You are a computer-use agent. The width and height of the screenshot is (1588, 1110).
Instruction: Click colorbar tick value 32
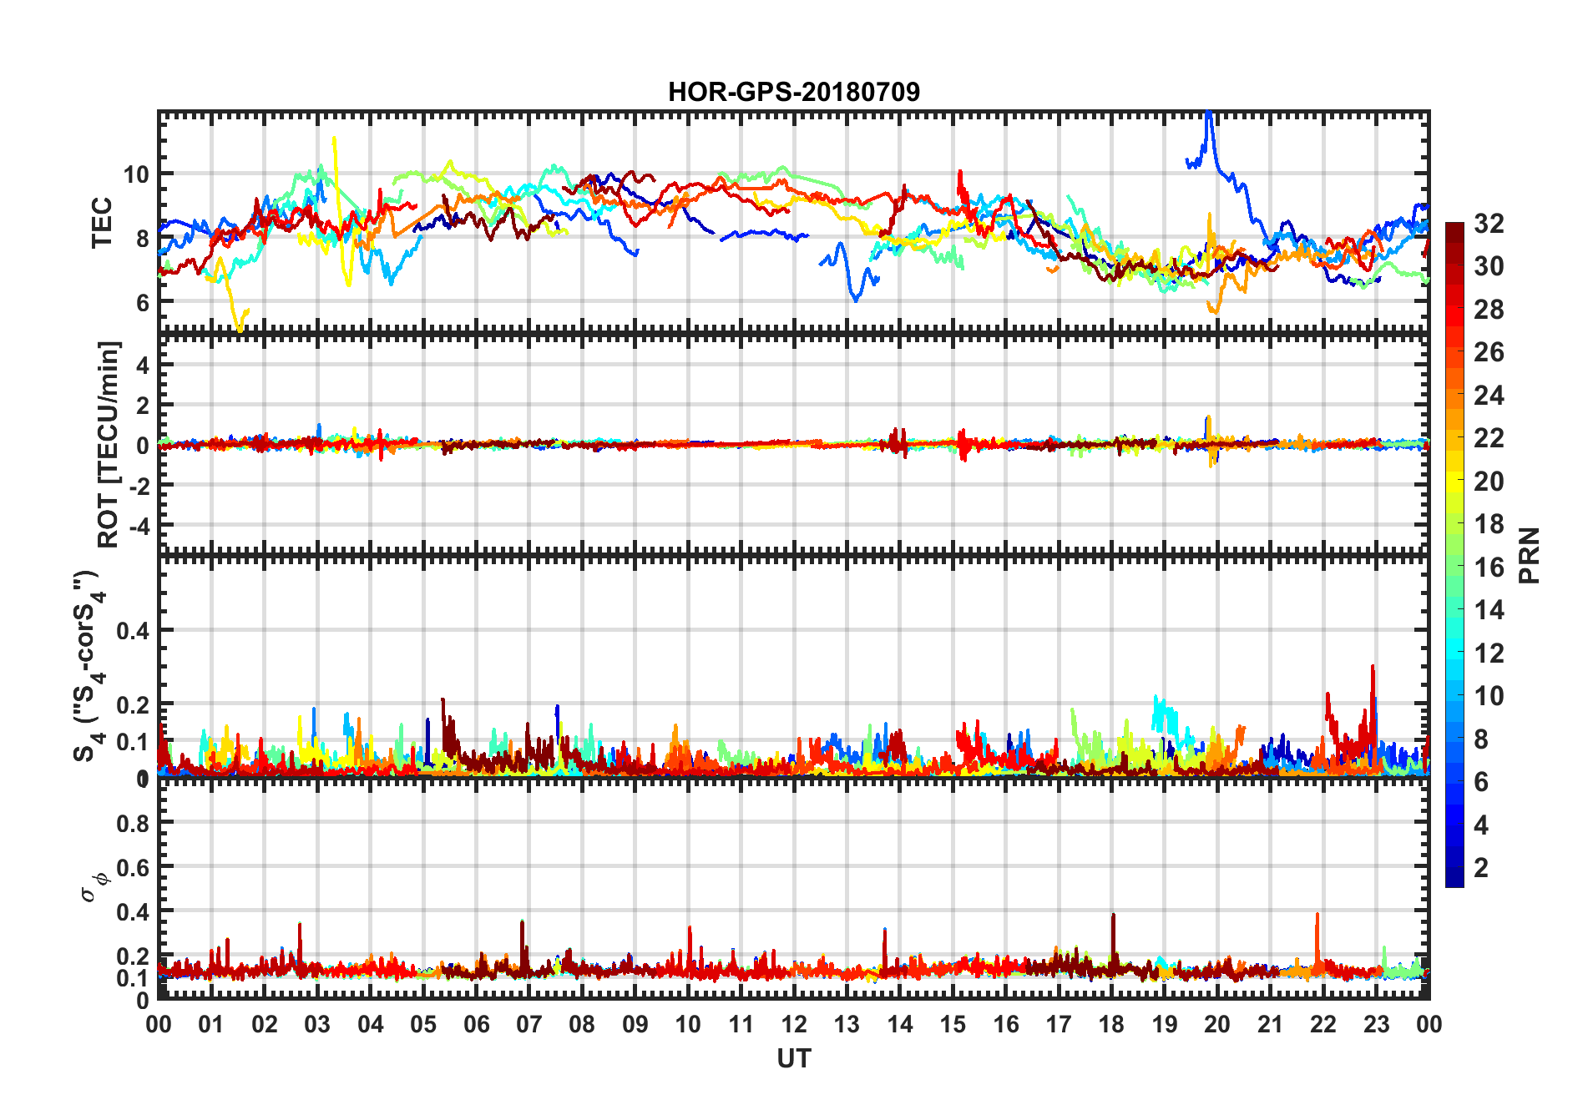[1489, 224]
